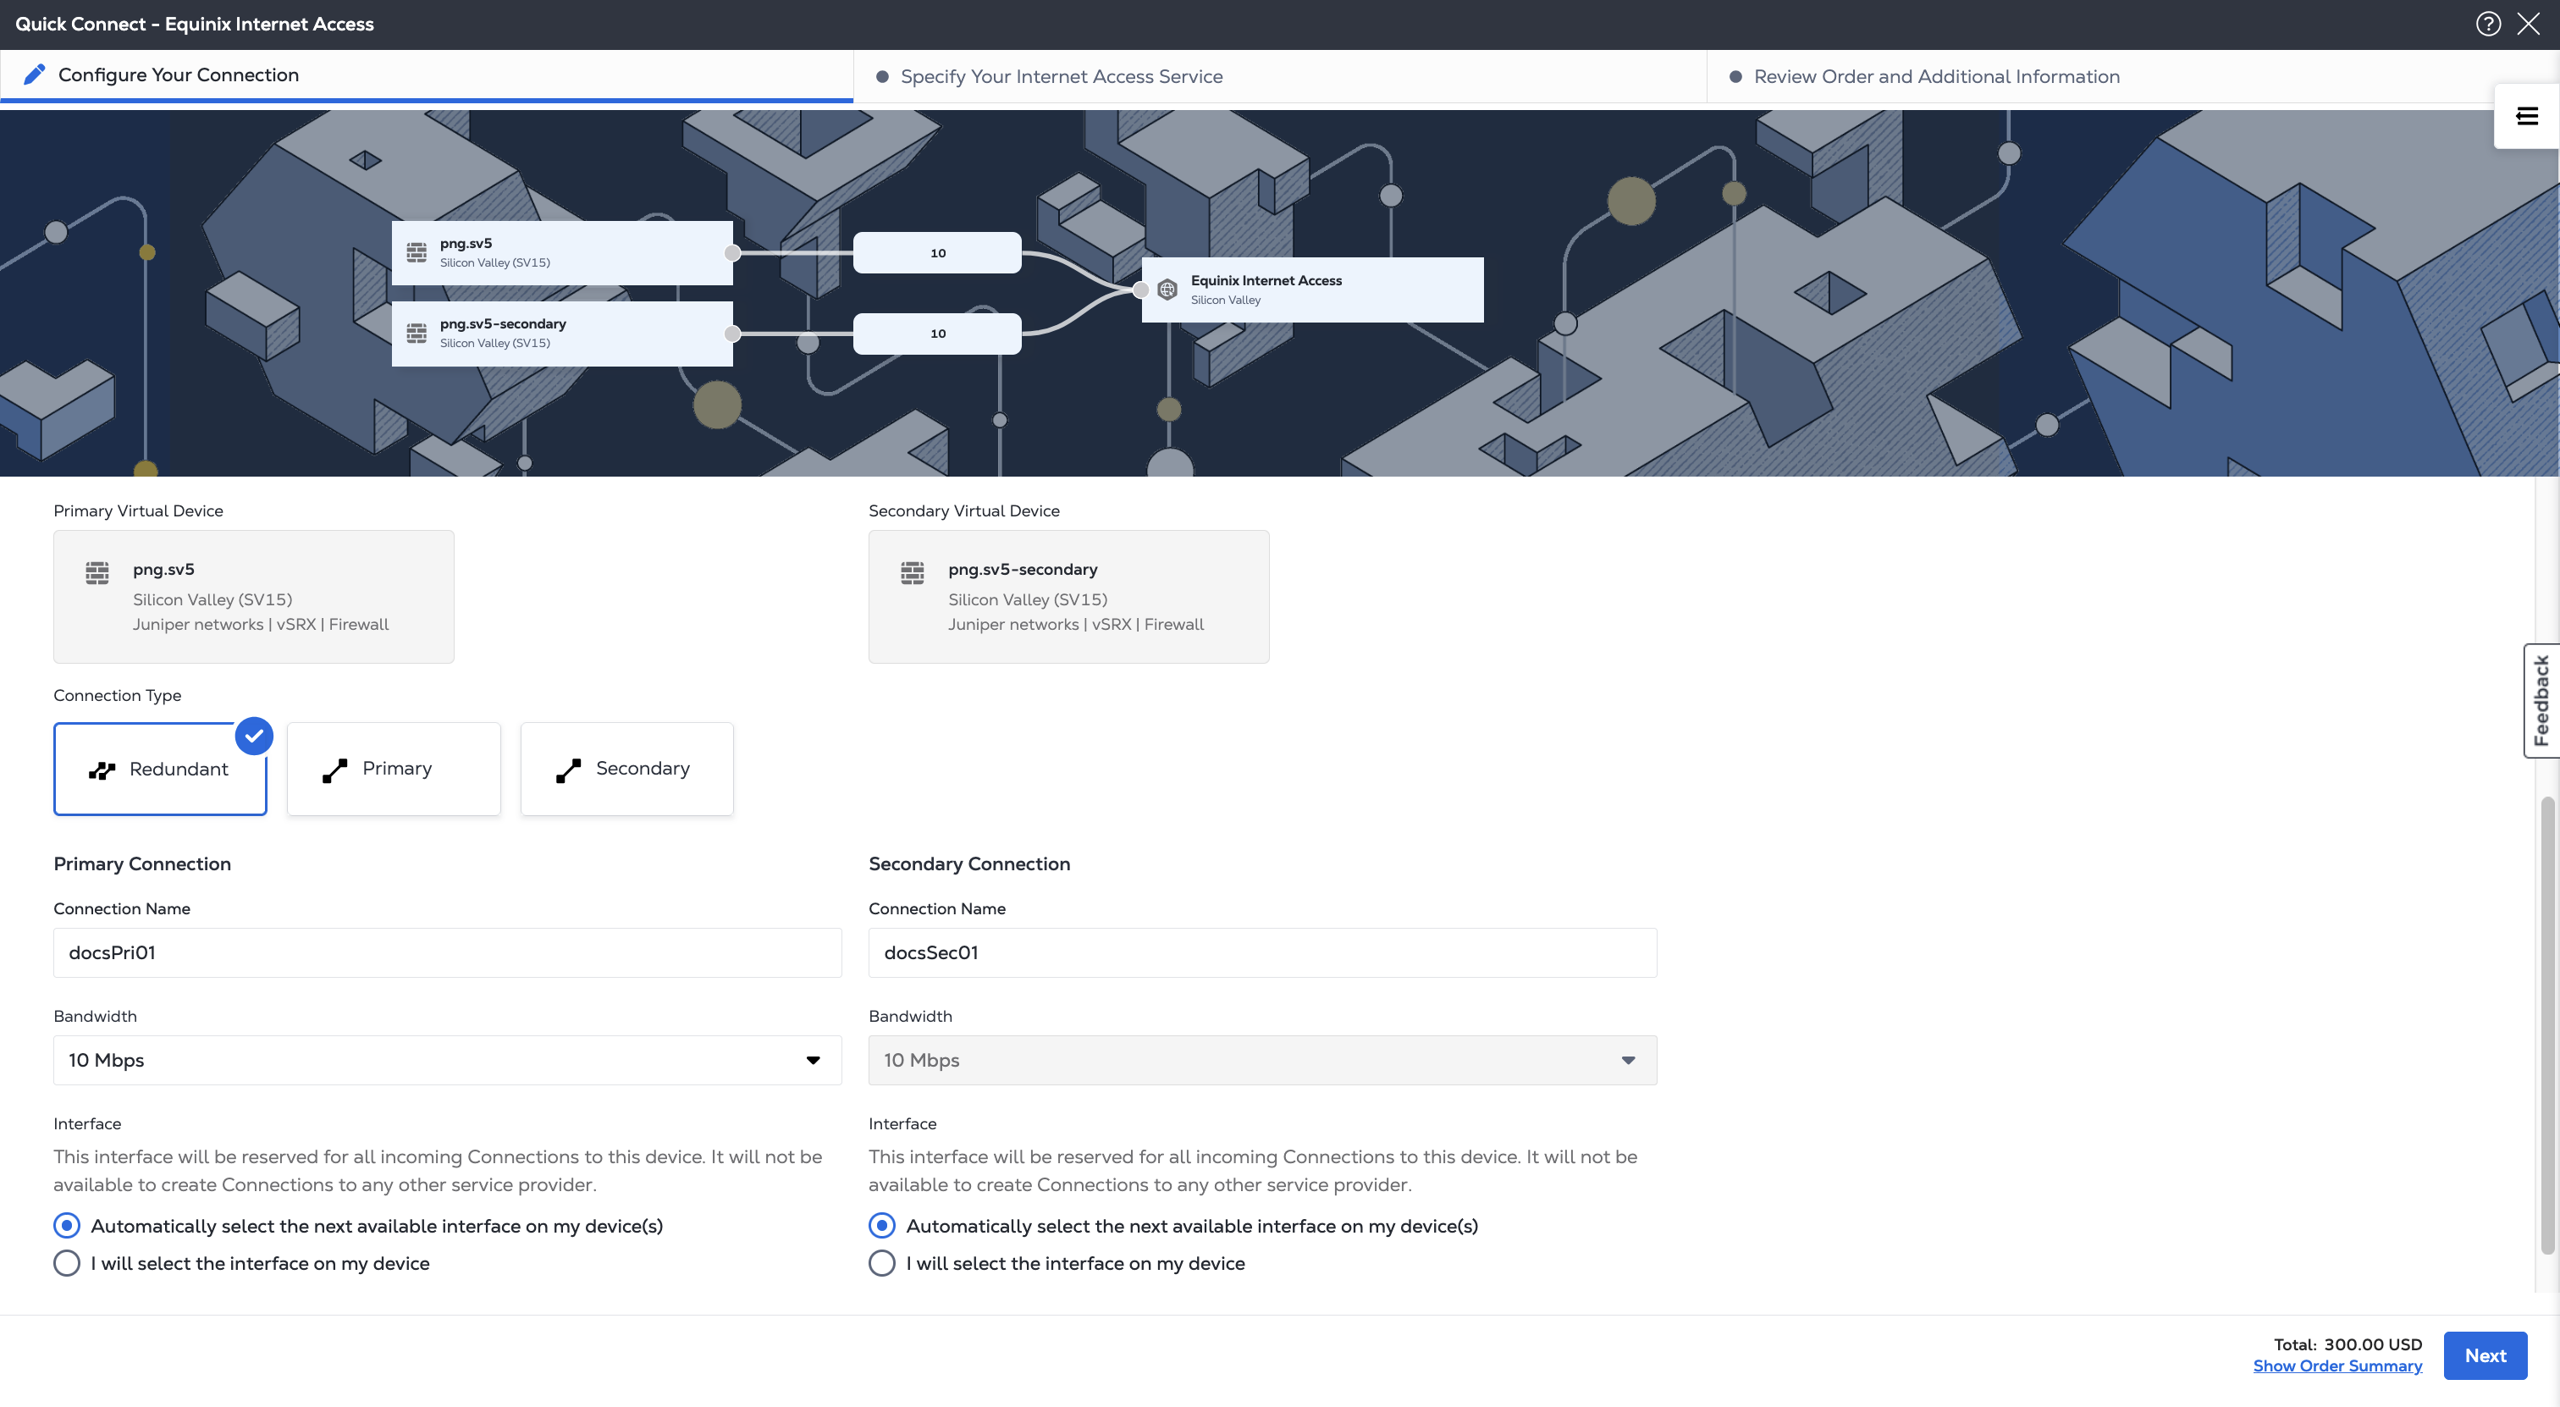Viewport: 2560px width, 1407px height.
Task: Select Primary connection type card
Action: 394,769
